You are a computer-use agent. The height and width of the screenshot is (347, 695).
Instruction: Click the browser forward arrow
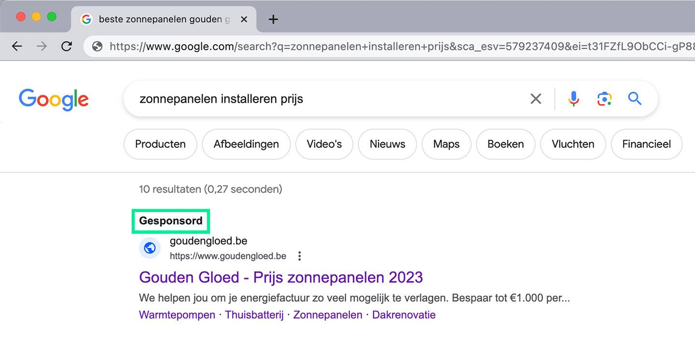[x=42, y=46]
